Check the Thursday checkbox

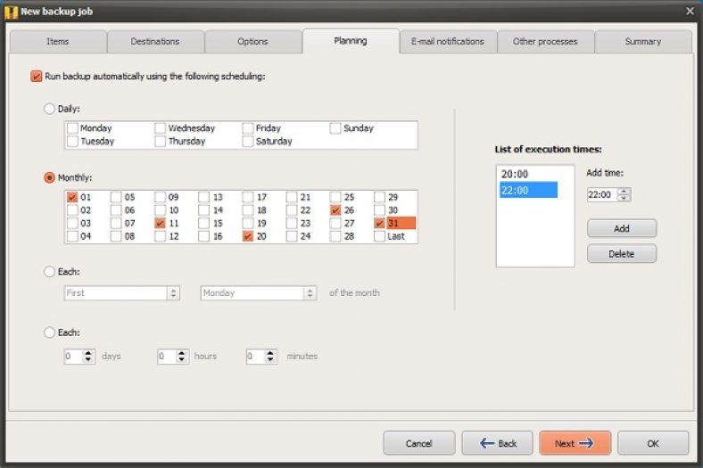(x=160, y=141)
